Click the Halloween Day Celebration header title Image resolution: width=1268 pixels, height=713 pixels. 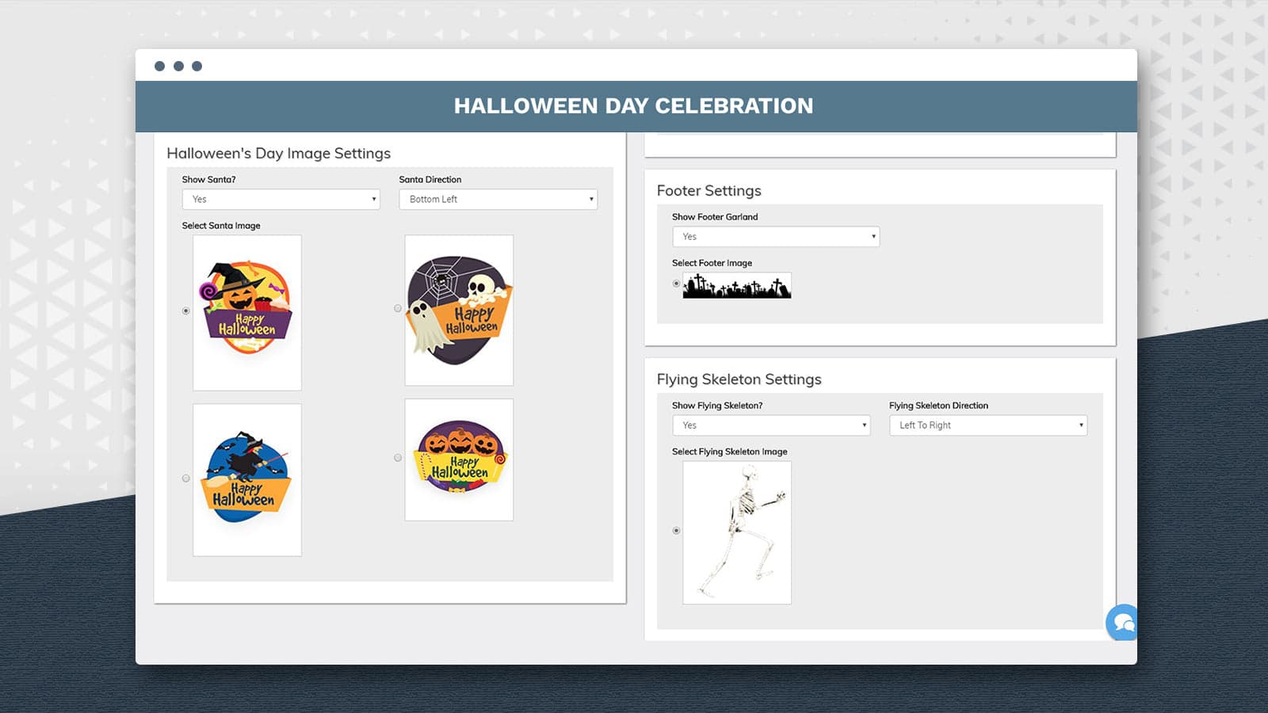coord(633,106)
